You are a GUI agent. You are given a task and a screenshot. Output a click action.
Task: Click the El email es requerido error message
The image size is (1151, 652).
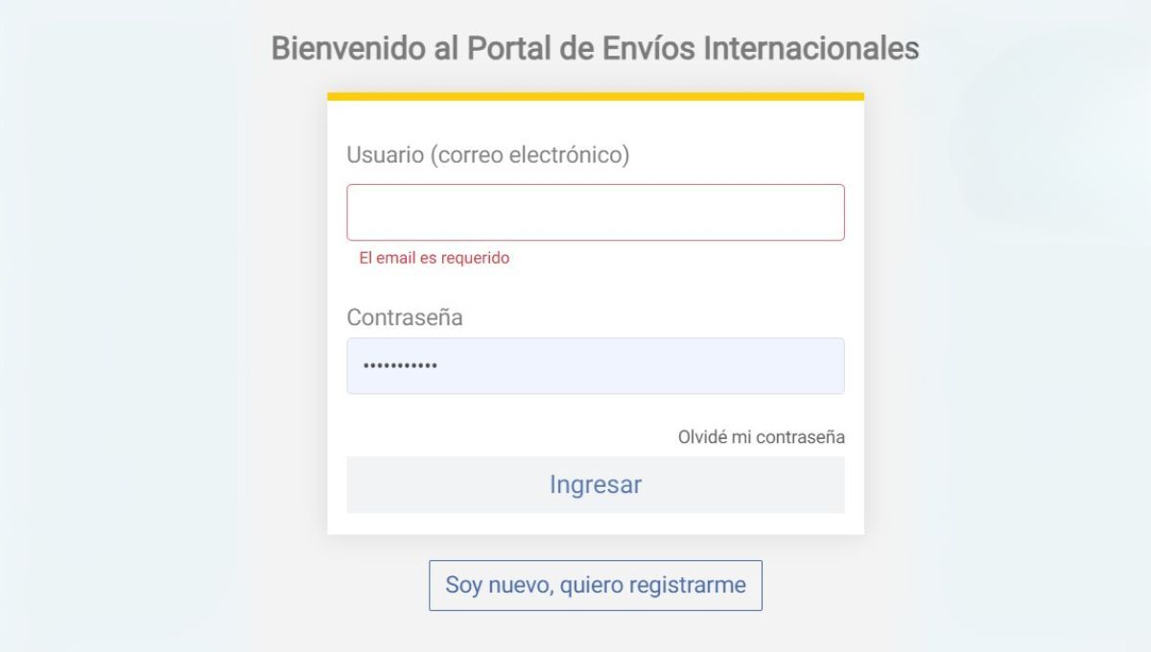[434, 257]
